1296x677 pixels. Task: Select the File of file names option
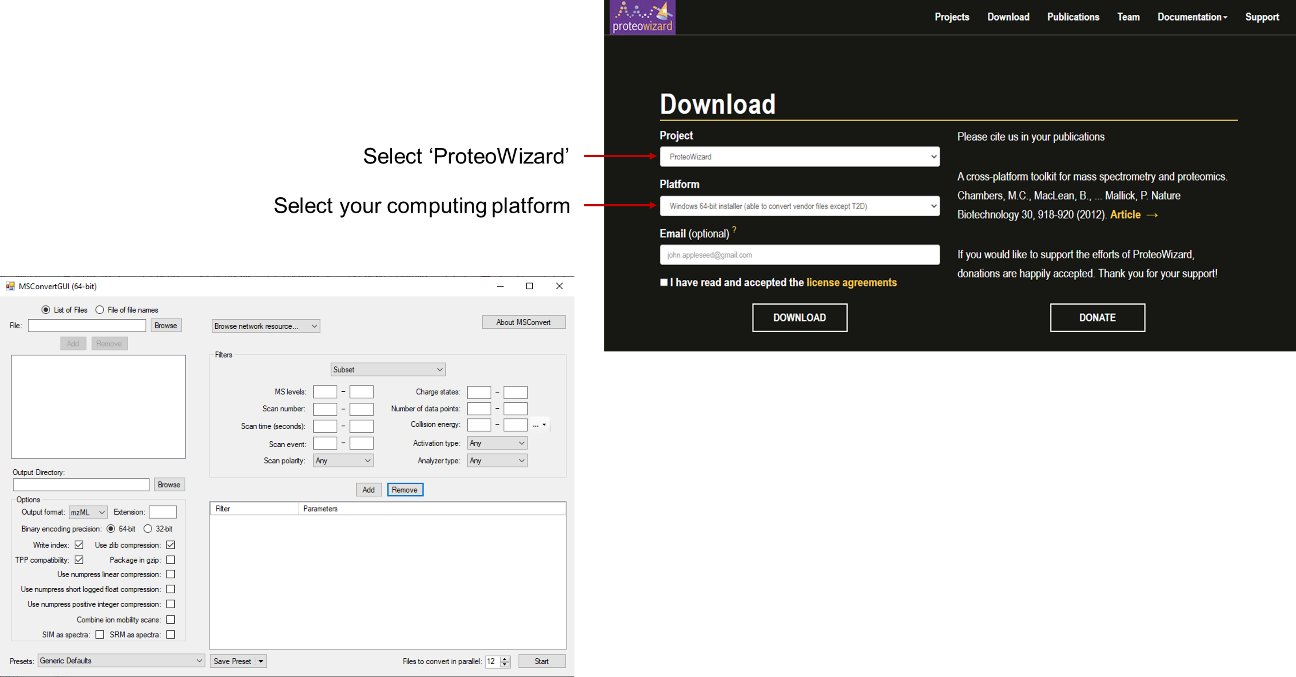(100, 310)
